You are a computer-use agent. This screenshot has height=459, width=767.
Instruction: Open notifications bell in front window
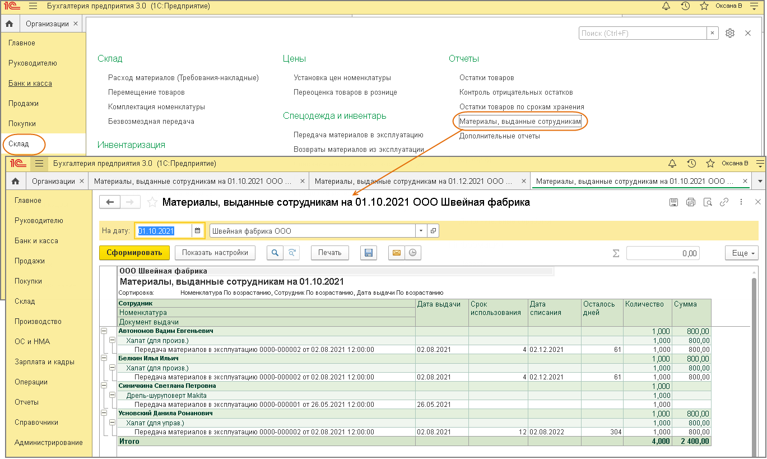pos(672,164)
